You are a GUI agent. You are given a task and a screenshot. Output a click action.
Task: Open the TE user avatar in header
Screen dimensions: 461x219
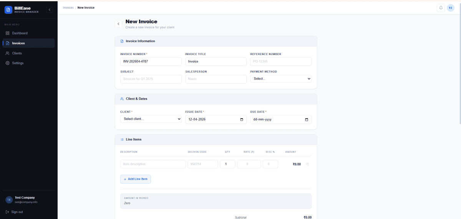tap(451, 8)
